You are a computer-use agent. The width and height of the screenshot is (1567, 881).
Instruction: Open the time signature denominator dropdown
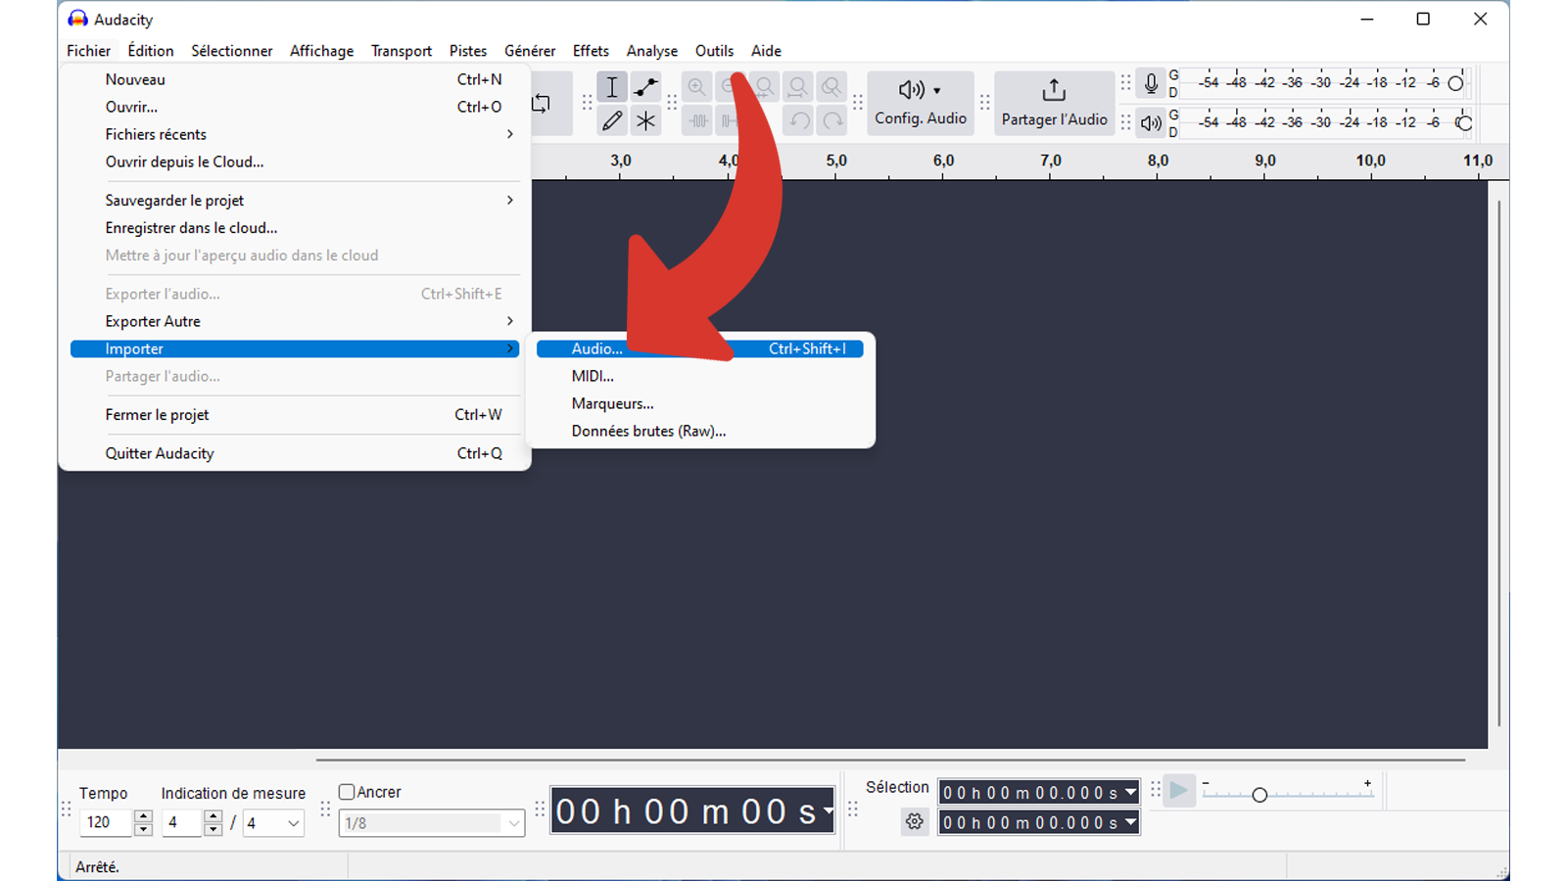point(272,823)
